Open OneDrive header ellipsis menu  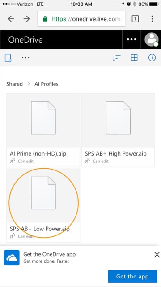point(131,39)
